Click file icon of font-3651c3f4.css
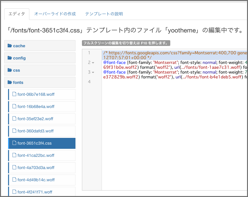Screen dimensions: 248x197 (x=14, y=143)
